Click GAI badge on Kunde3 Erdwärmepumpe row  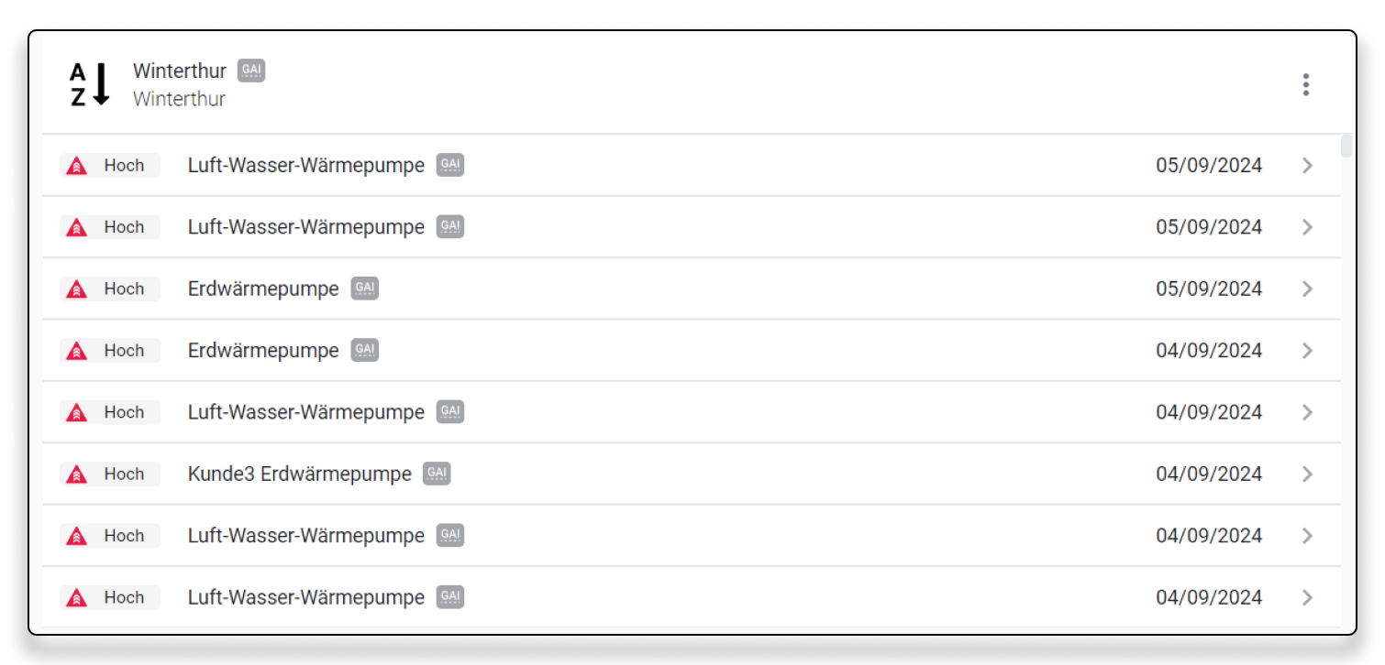click(x=437, y=474)
